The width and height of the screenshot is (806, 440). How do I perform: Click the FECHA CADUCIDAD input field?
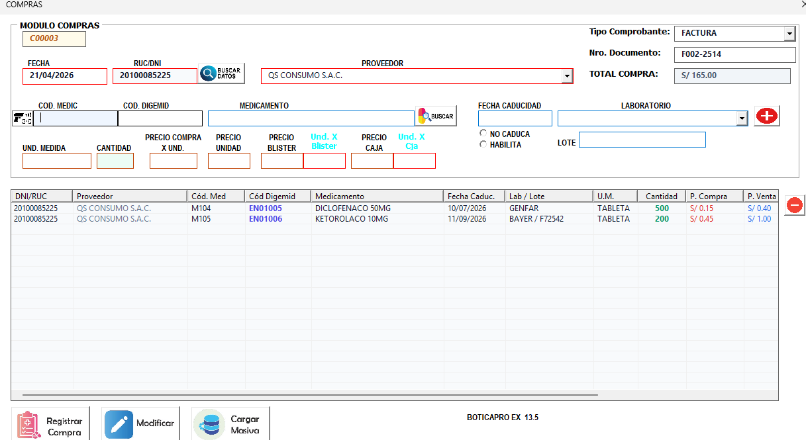515,118
